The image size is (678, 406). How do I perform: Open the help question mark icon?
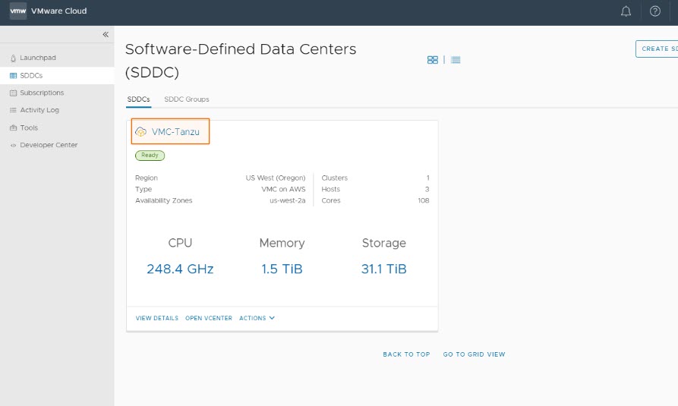coord(655,11)
